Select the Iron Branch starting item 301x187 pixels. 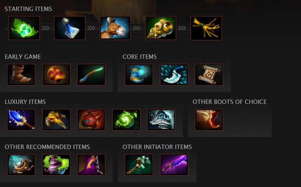206,28
